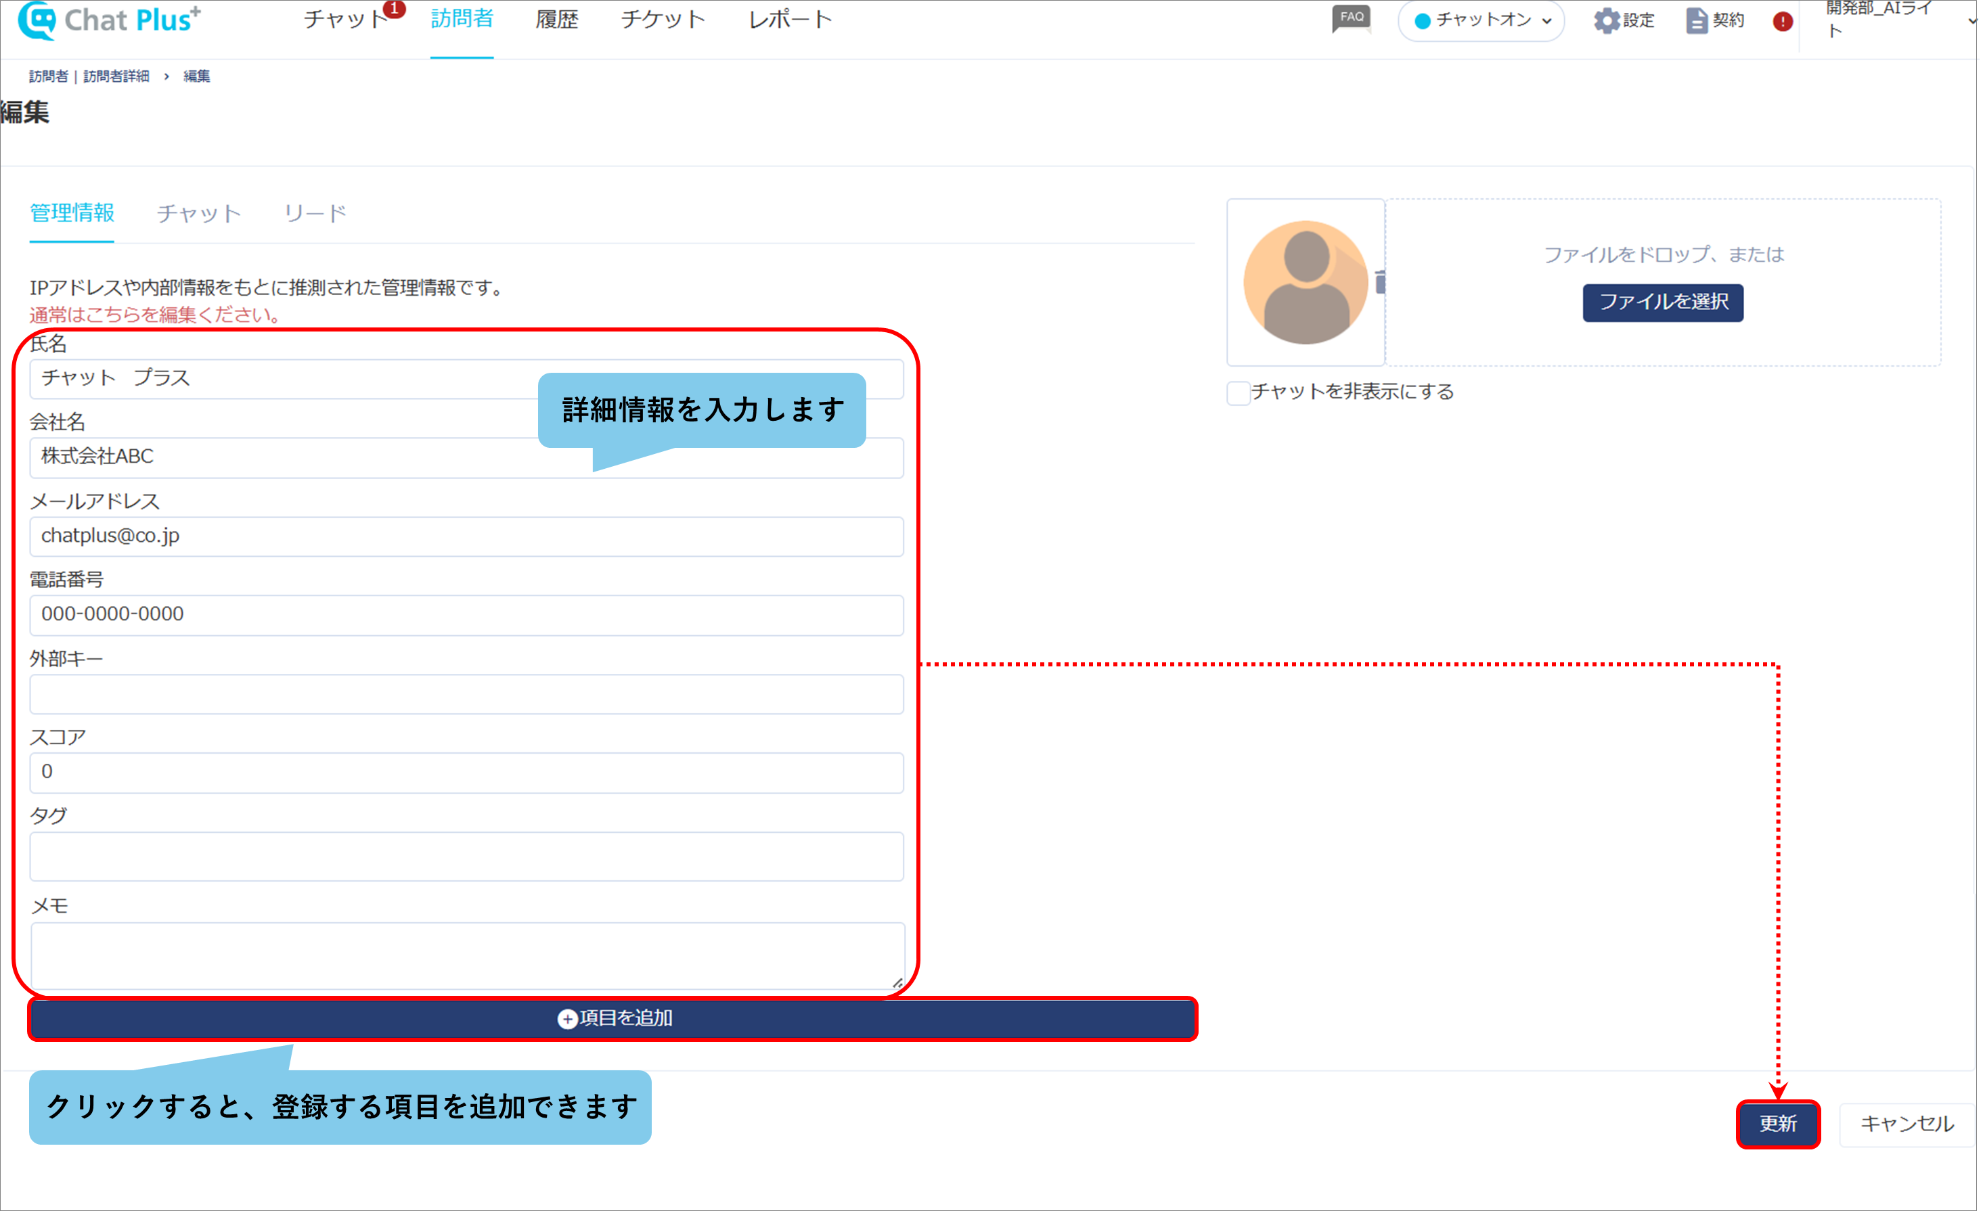The image size is (1983, 1211).
Task: Click the 編集 breadcrumb item
Action: click(x=196, y=76)
